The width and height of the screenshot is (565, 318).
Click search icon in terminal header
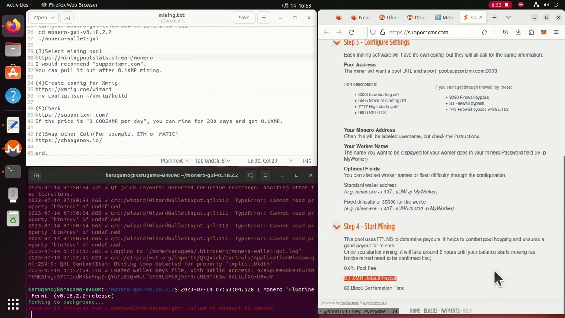pyautogui.click(x=251, y=175)
